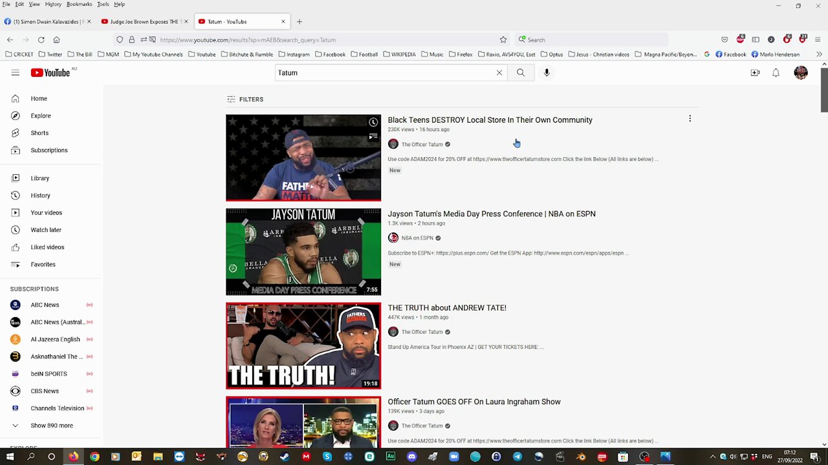
Task: Click the magnifier search button
Action: (x=521, y=73)
